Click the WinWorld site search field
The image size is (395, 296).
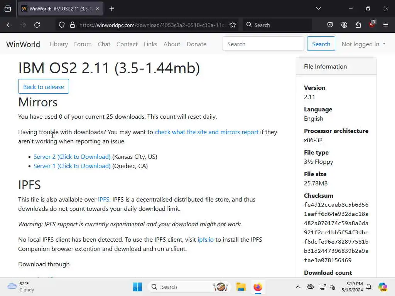[x=263, y=44]
